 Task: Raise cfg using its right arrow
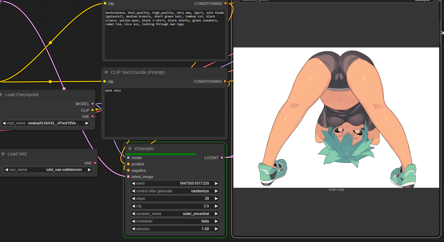[x=216, y=206]
